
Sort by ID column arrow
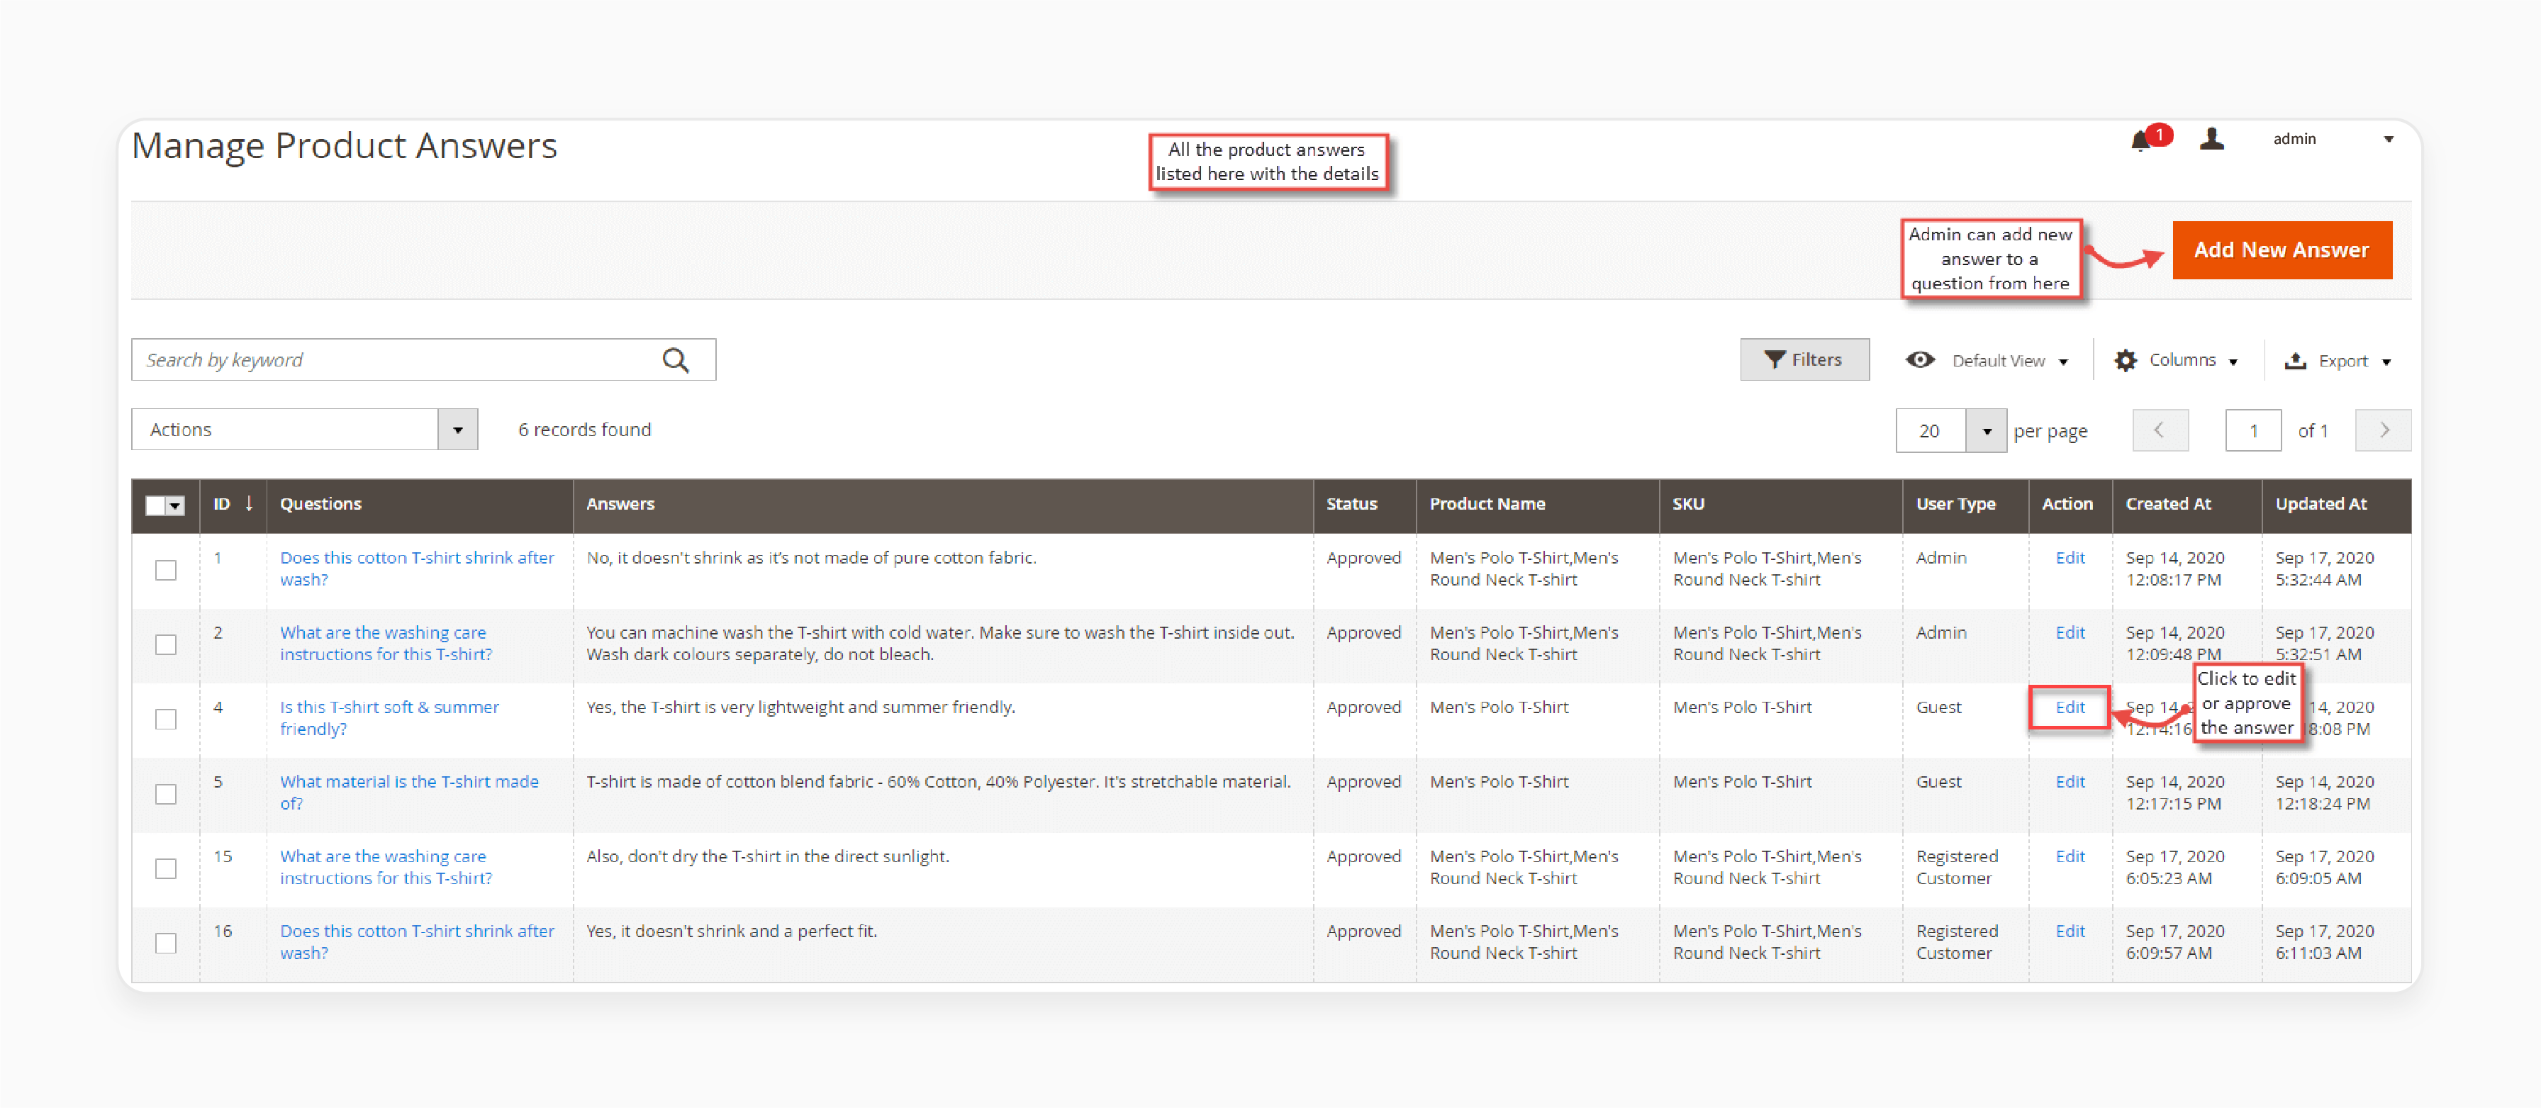tap(250, 504)
